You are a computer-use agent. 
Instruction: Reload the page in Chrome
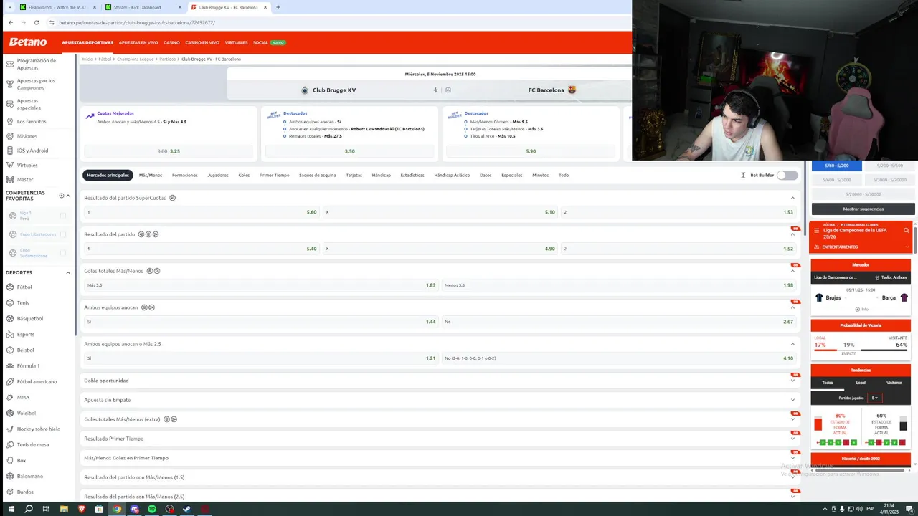[37, 22]
